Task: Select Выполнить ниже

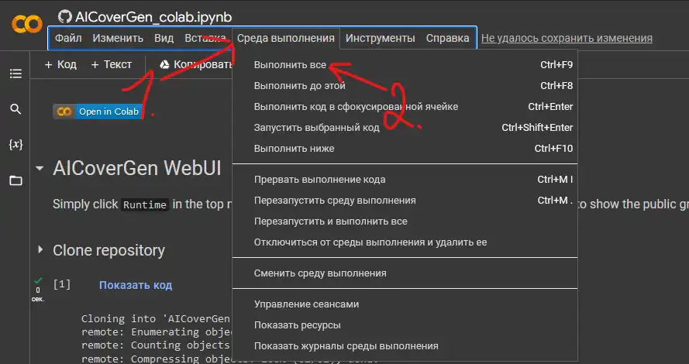Action: point(405,149)
